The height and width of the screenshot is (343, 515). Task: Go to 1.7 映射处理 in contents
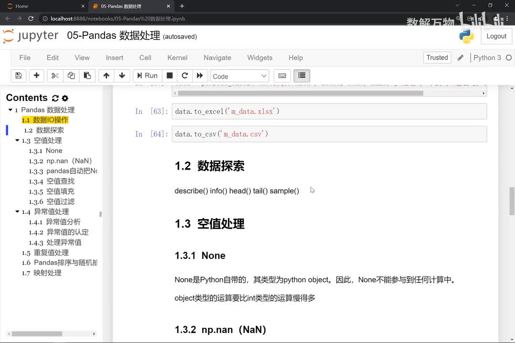pos(41,273)
